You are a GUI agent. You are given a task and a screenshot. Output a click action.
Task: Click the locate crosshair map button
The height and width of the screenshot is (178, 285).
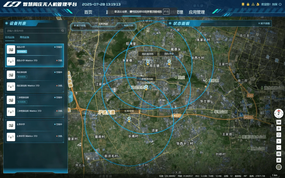[279, 128]
